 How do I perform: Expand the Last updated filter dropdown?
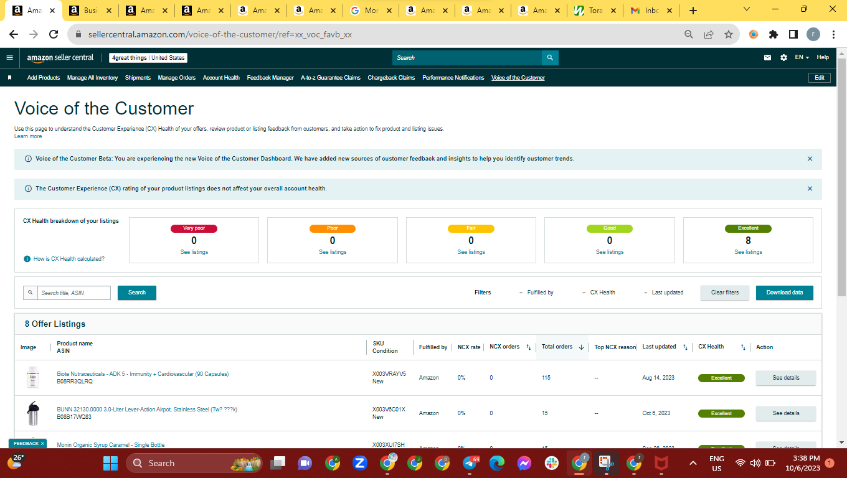[663, 293]
